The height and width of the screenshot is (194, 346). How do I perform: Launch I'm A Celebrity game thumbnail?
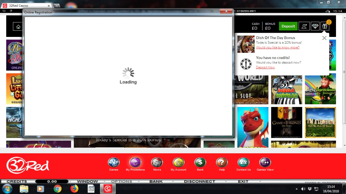[x=320, y=123]
